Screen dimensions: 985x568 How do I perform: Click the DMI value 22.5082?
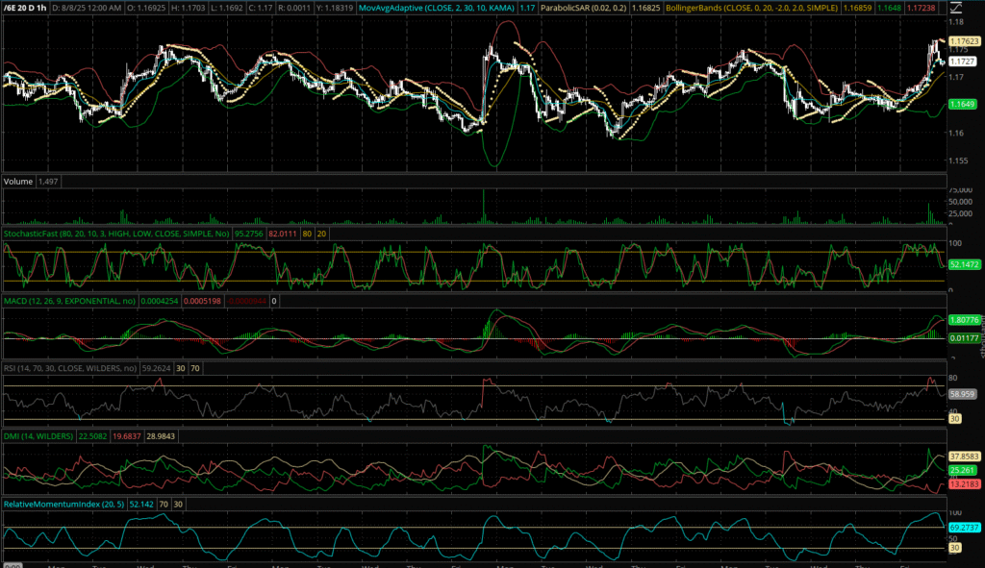point(92,436)
